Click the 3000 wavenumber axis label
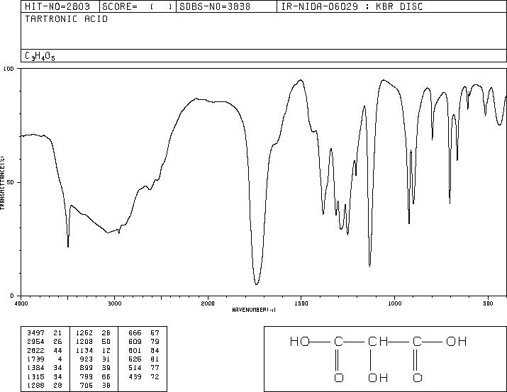This screenshot has height=392, width=507. coord(114,303)
